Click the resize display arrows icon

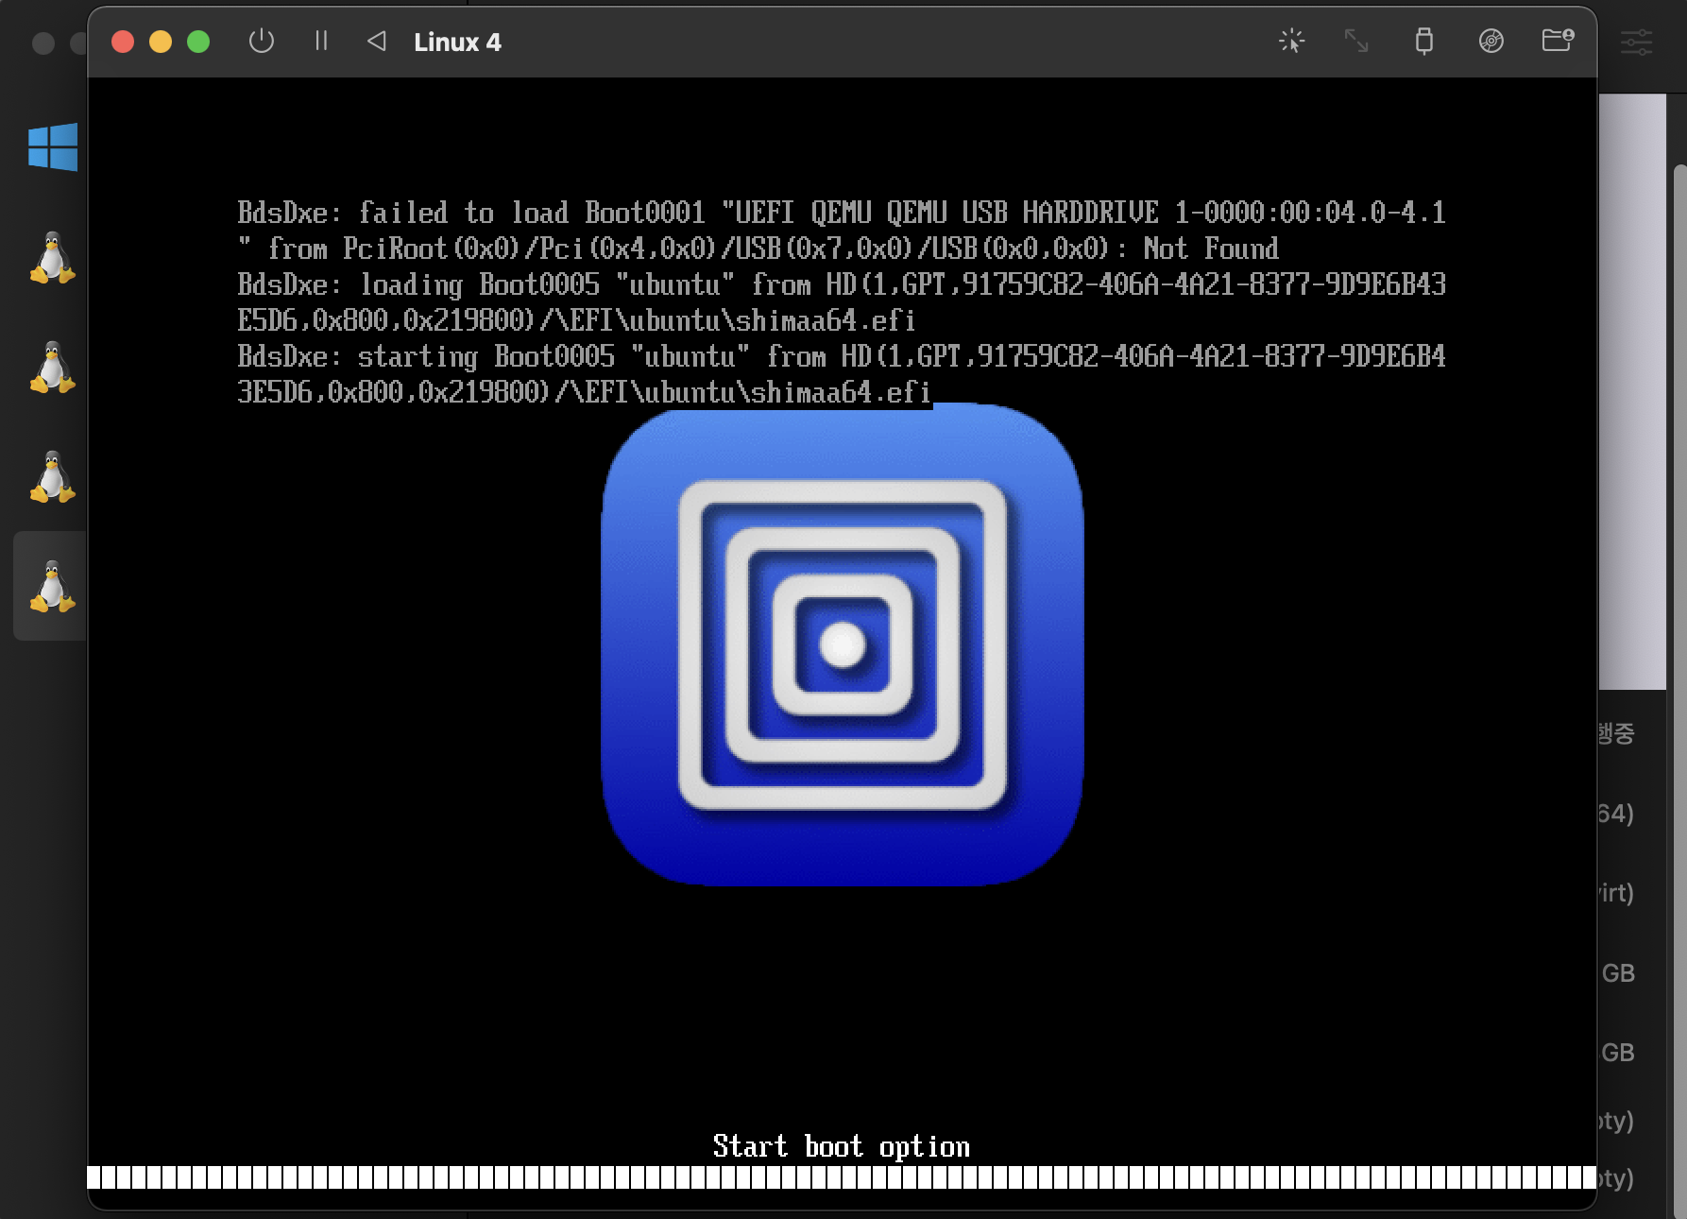(1356, 41)
